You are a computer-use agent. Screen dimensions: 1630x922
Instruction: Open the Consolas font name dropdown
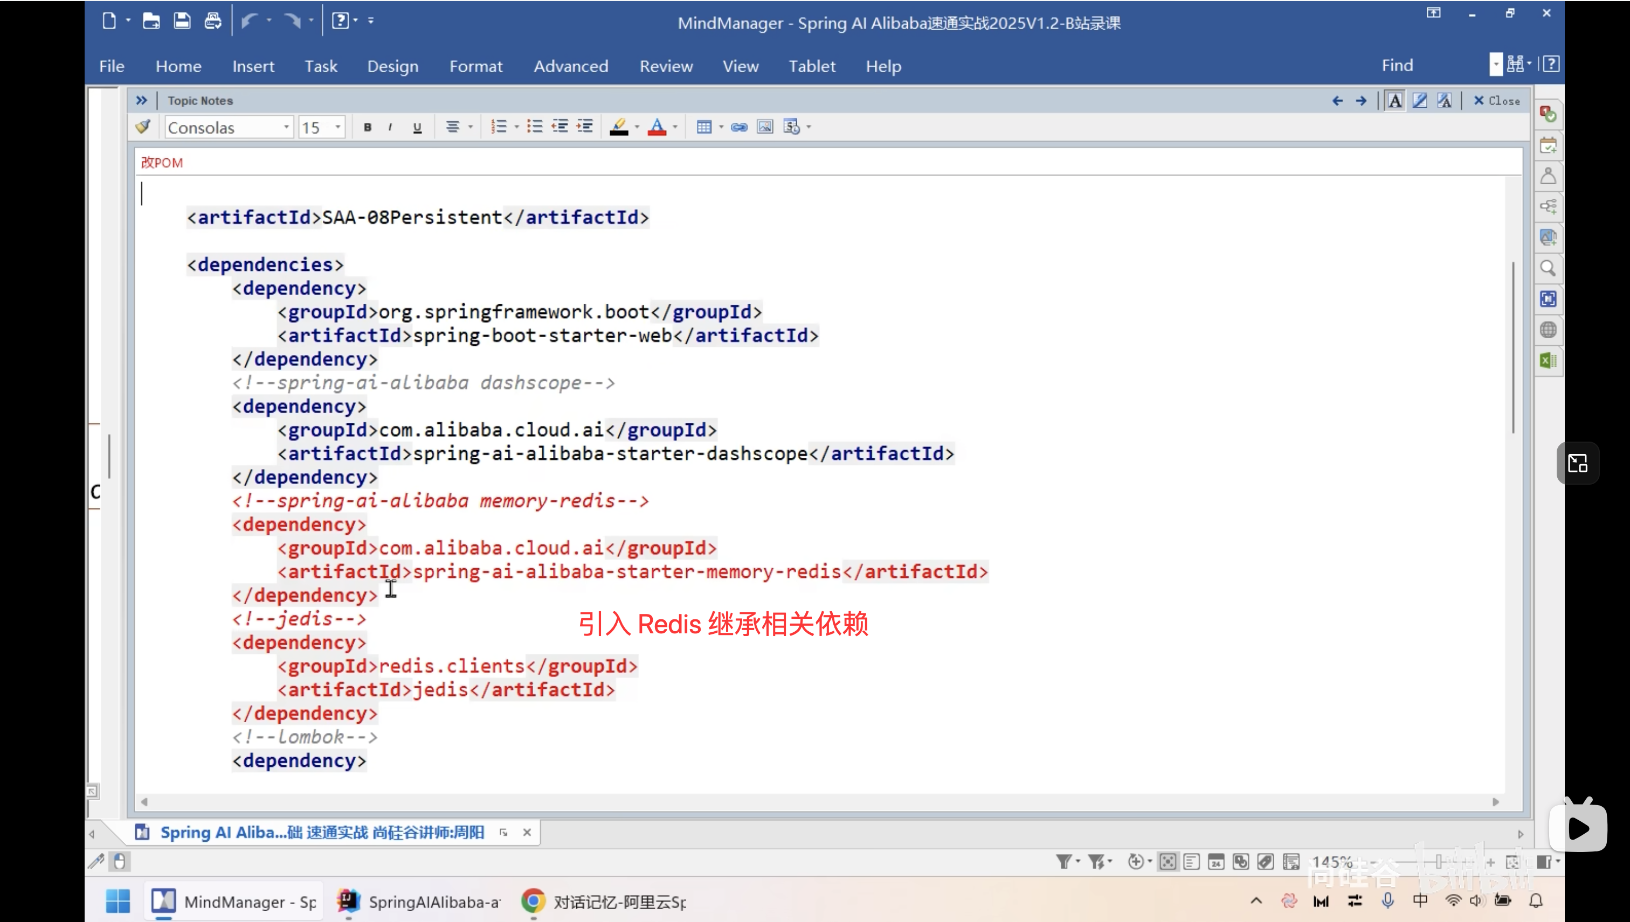coord(286,127)
